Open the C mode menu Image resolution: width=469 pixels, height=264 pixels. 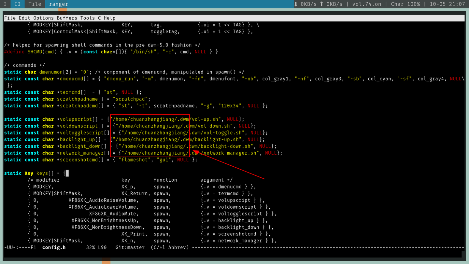click(x=99, y=18)
